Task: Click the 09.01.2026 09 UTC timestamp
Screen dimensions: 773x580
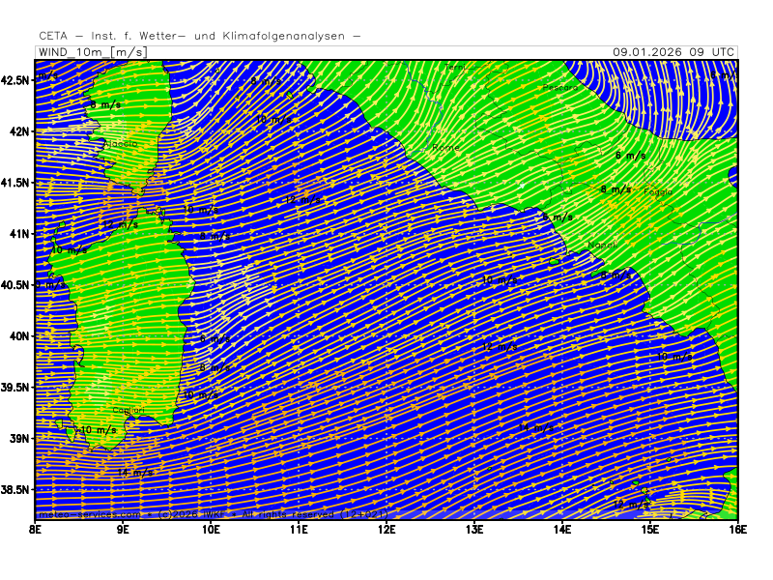Action: click(673, 51)
